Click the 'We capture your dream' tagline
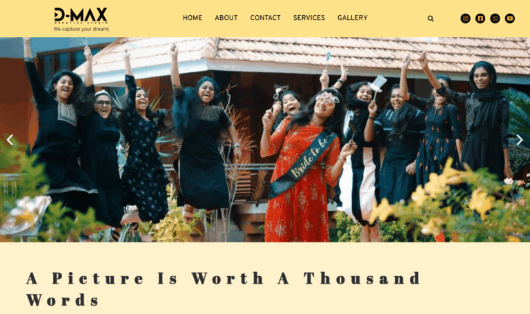 pos(81,30)
